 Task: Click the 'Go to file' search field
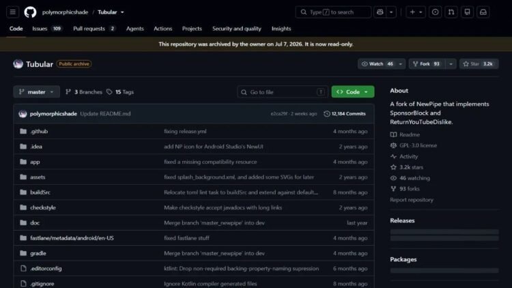pos(283,92)
